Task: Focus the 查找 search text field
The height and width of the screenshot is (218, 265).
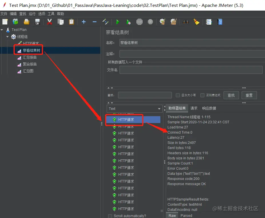Action: coord(145,95)
